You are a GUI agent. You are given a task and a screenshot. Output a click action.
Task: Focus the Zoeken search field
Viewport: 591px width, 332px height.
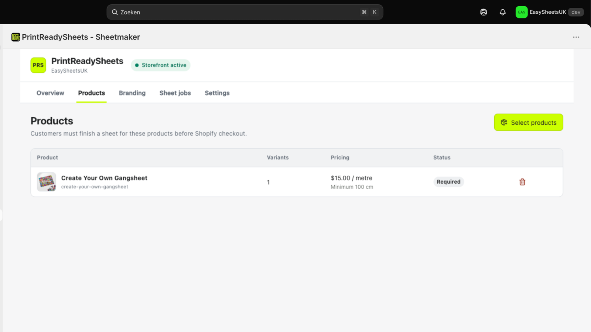click(245, 12)
